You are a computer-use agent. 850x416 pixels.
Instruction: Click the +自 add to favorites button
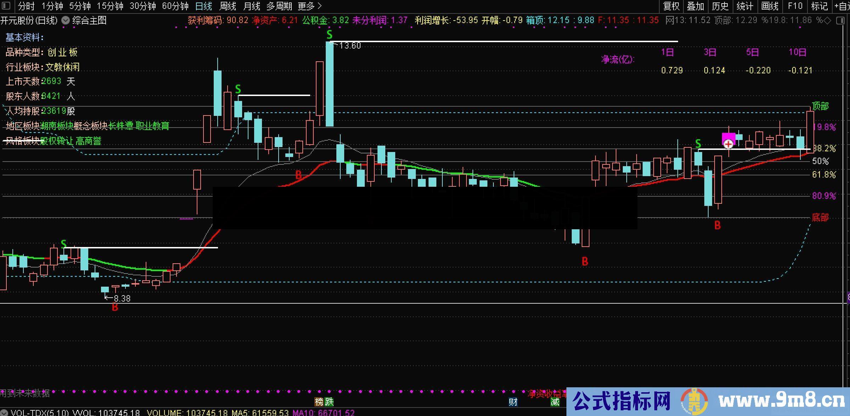point(842,6)
